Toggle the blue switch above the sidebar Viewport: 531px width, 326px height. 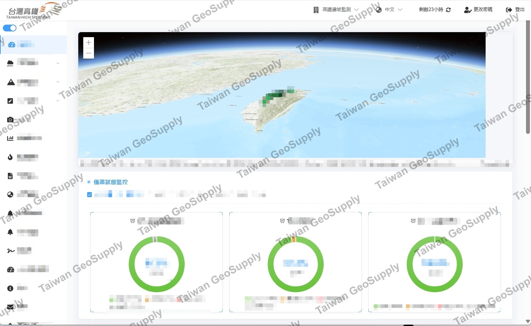[x=10, y=28]
